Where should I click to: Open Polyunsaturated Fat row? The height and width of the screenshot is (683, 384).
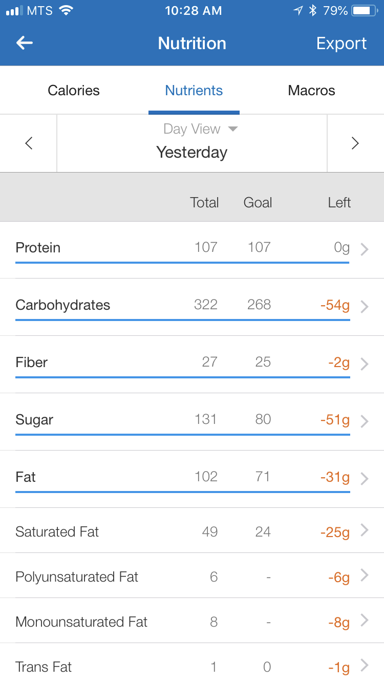pyautogui.click(x=192, y=575)
